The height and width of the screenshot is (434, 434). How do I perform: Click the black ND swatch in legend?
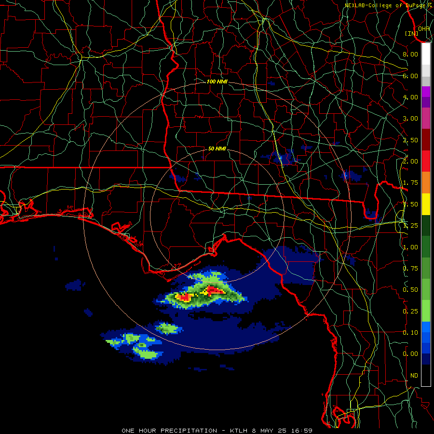click(x=426, y=375)
